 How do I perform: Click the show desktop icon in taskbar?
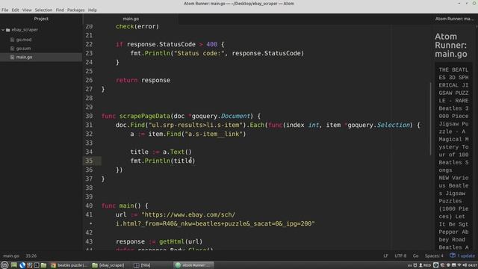coord(14,265)
